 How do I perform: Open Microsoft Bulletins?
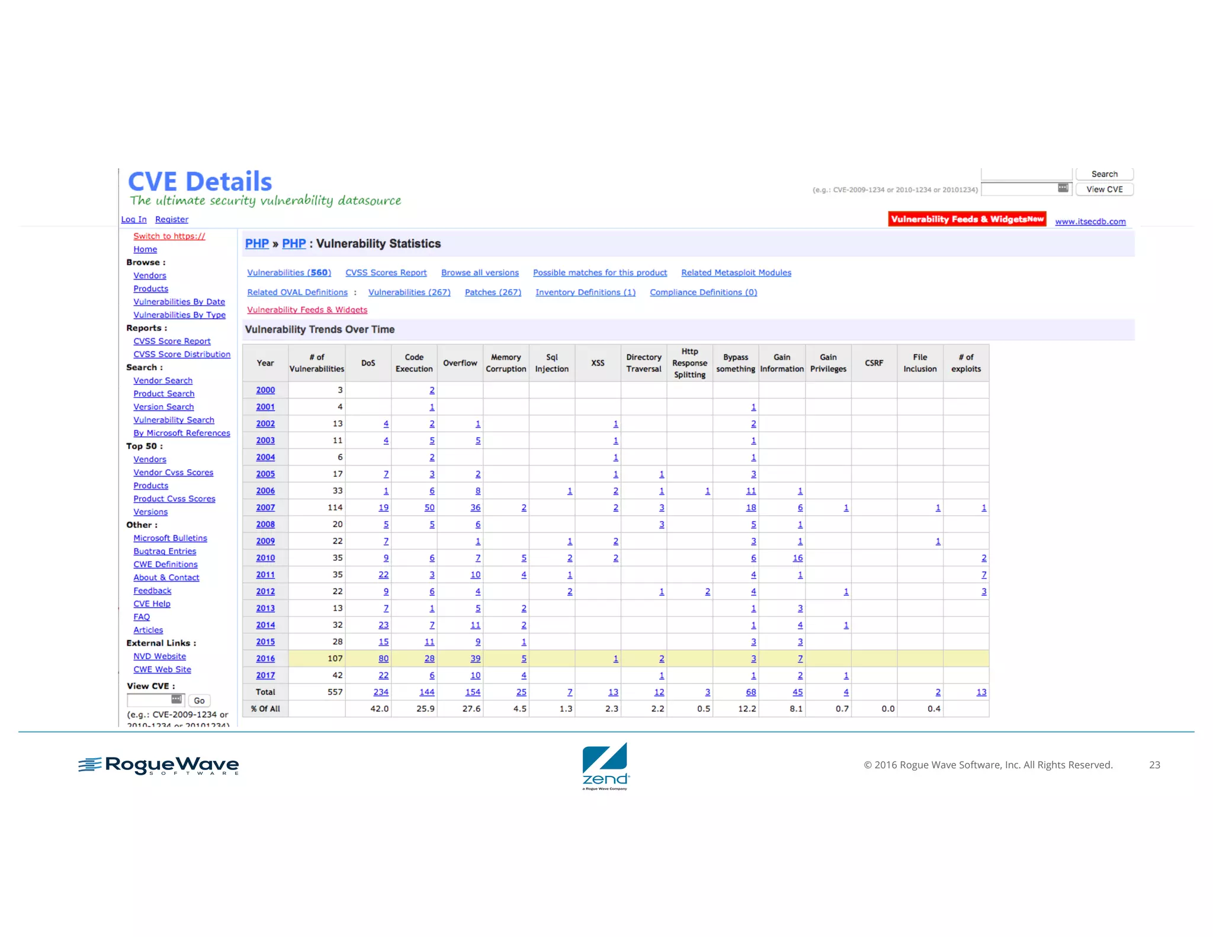[x=170, y=538]
